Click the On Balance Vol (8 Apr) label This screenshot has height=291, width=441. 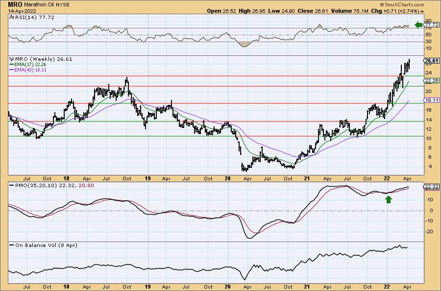click(x=47, y=245)
